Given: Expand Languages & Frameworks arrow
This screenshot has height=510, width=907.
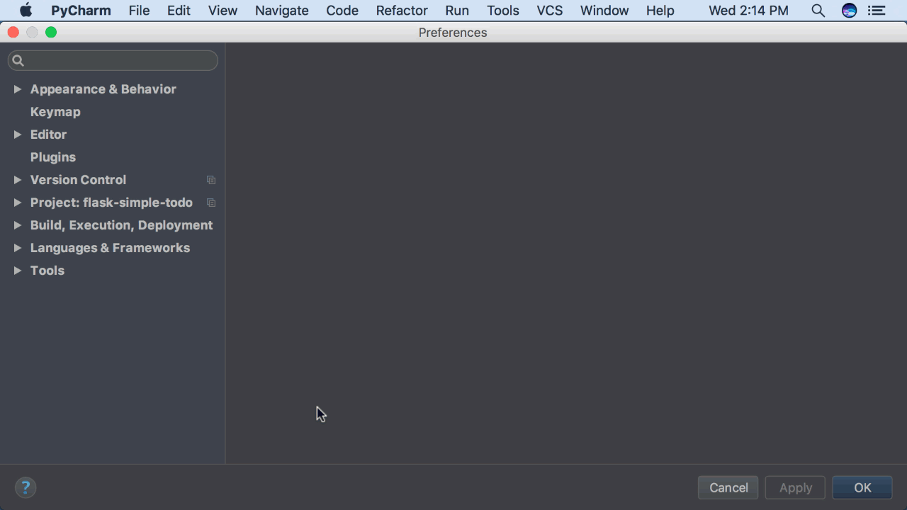Looking at the screenshot, I should coord(18,248).
